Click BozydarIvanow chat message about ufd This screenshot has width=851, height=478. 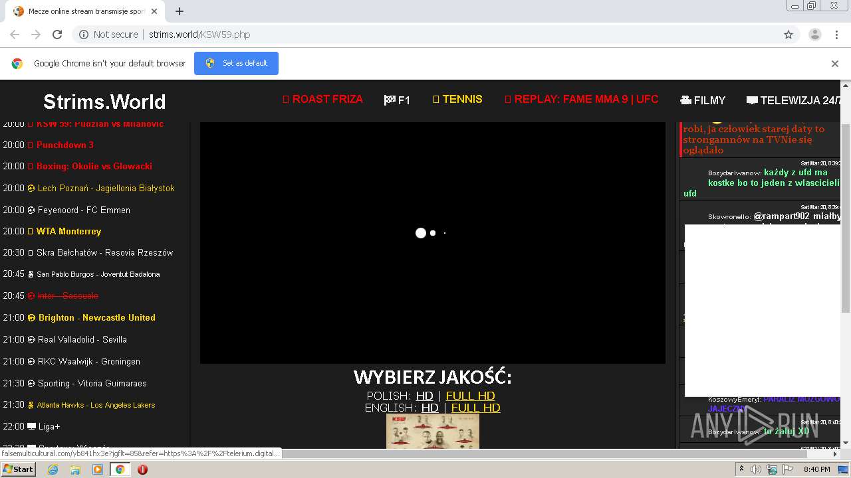pos(761,179)
